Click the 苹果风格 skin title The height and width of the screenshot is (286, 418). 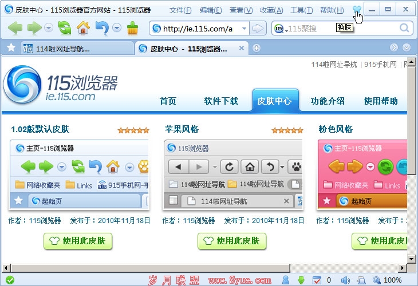[182, 129]
